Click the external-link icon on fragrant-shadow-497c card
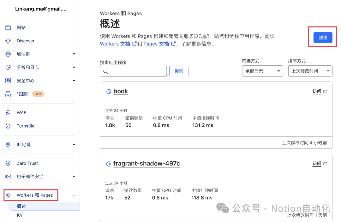Image resolution: width=341 pixels, height=222 pixels. pos(325,164)
